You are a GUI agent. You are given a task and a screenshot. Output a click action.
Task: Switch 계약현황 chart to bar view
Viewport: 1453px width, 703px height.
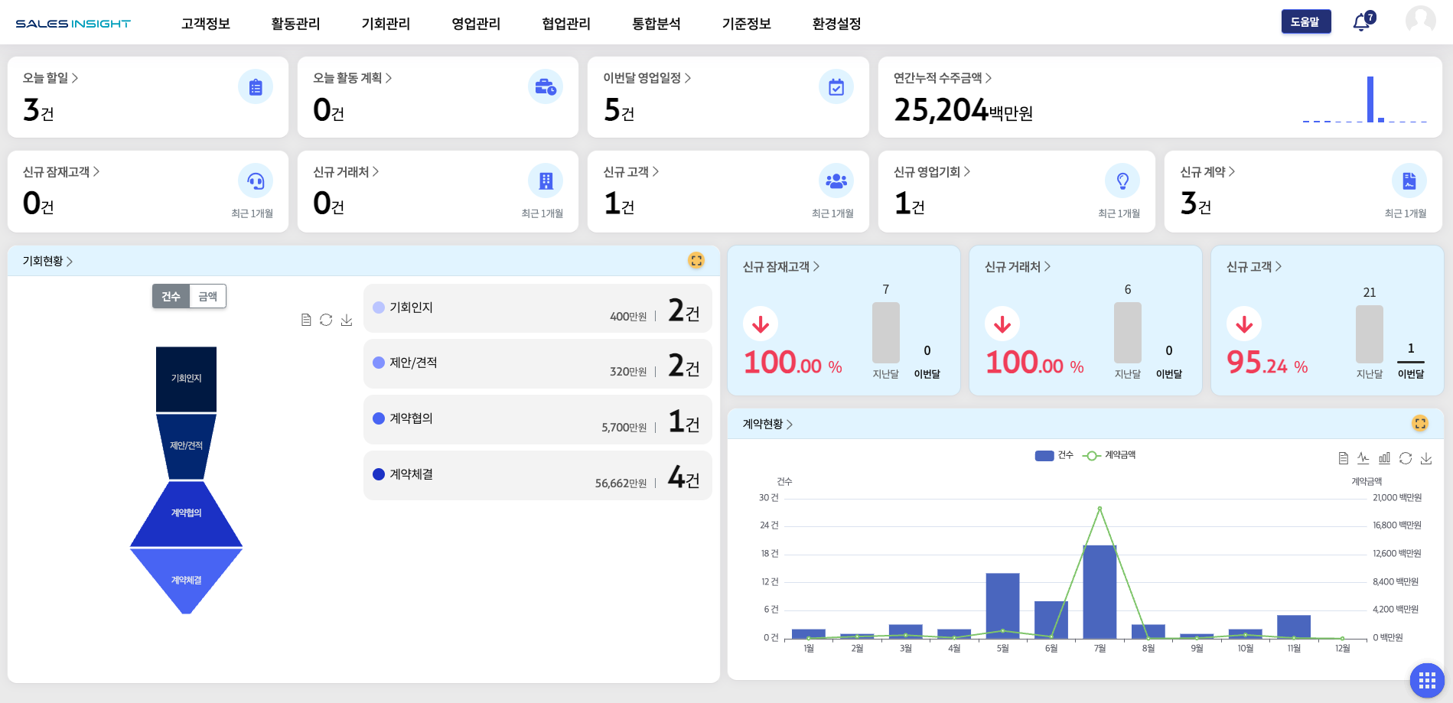pyautogui.click(x=1384, y=458)
